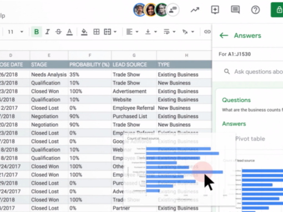Select column E header

[x=49, y=55]
